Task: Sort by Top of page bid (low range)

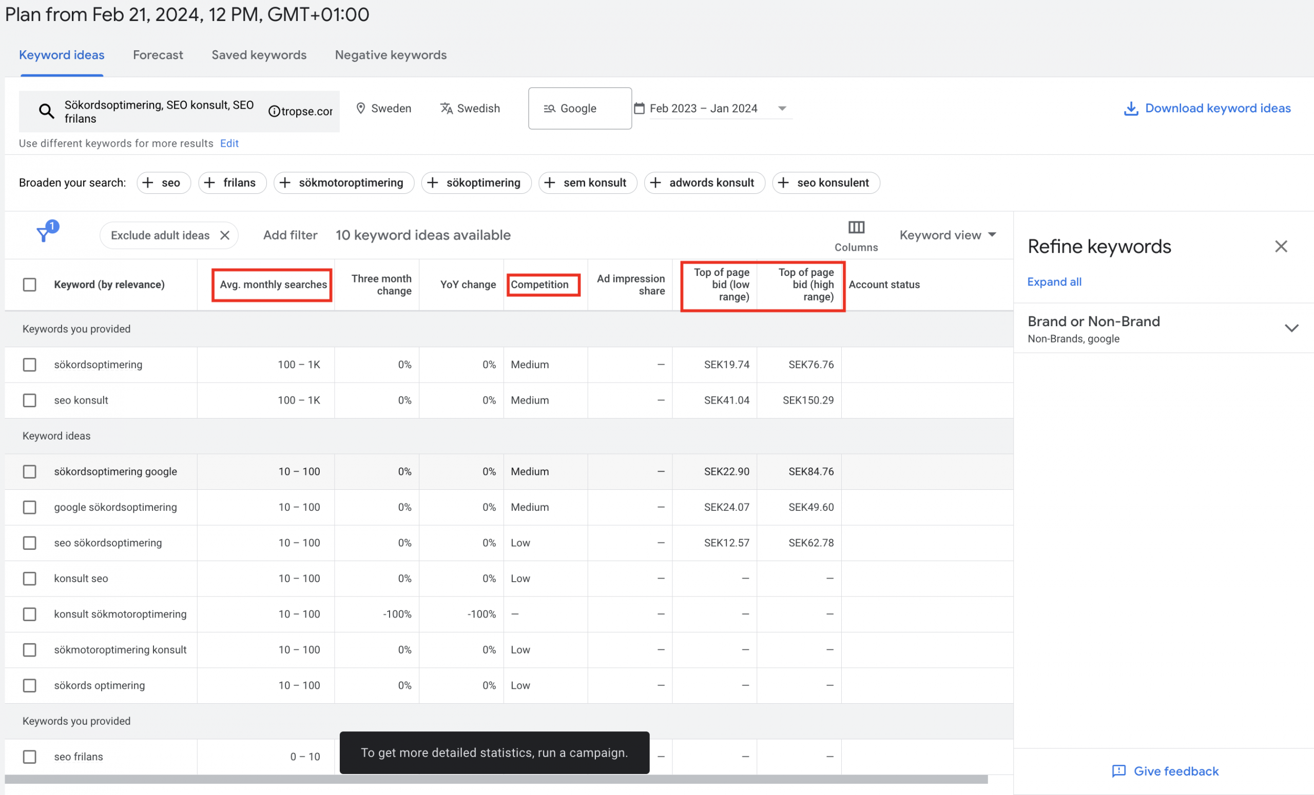Action: [721, 285]
